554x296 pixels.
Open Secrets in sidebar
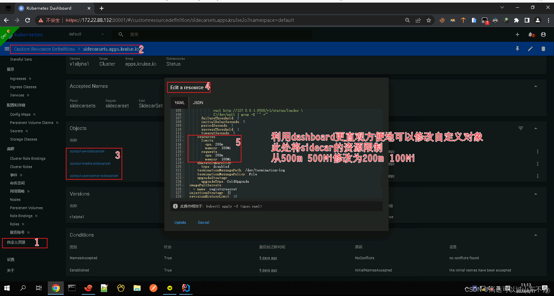pyautogui.click(x=16, y=131)
